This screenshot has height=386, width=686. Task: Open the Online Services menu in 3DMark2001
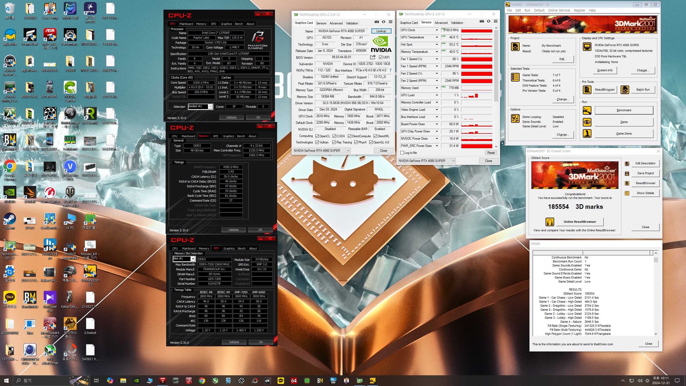click(559, 10)
